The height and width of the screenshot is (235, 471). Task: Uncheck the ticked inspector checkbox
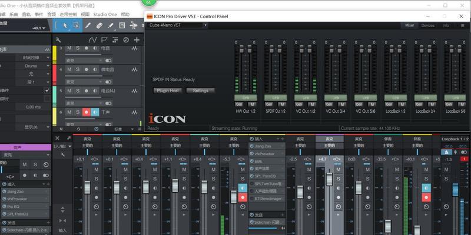point(47,90)
